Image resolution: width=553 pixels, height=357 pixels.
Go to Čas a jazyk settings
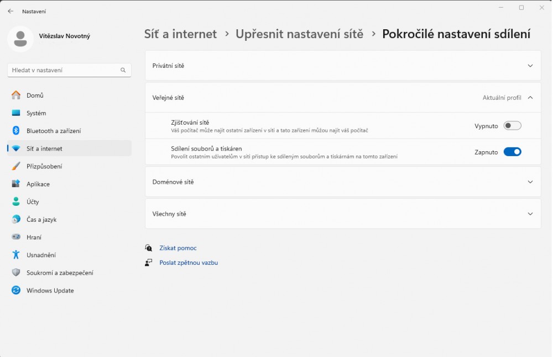click(x=41, y=220)
